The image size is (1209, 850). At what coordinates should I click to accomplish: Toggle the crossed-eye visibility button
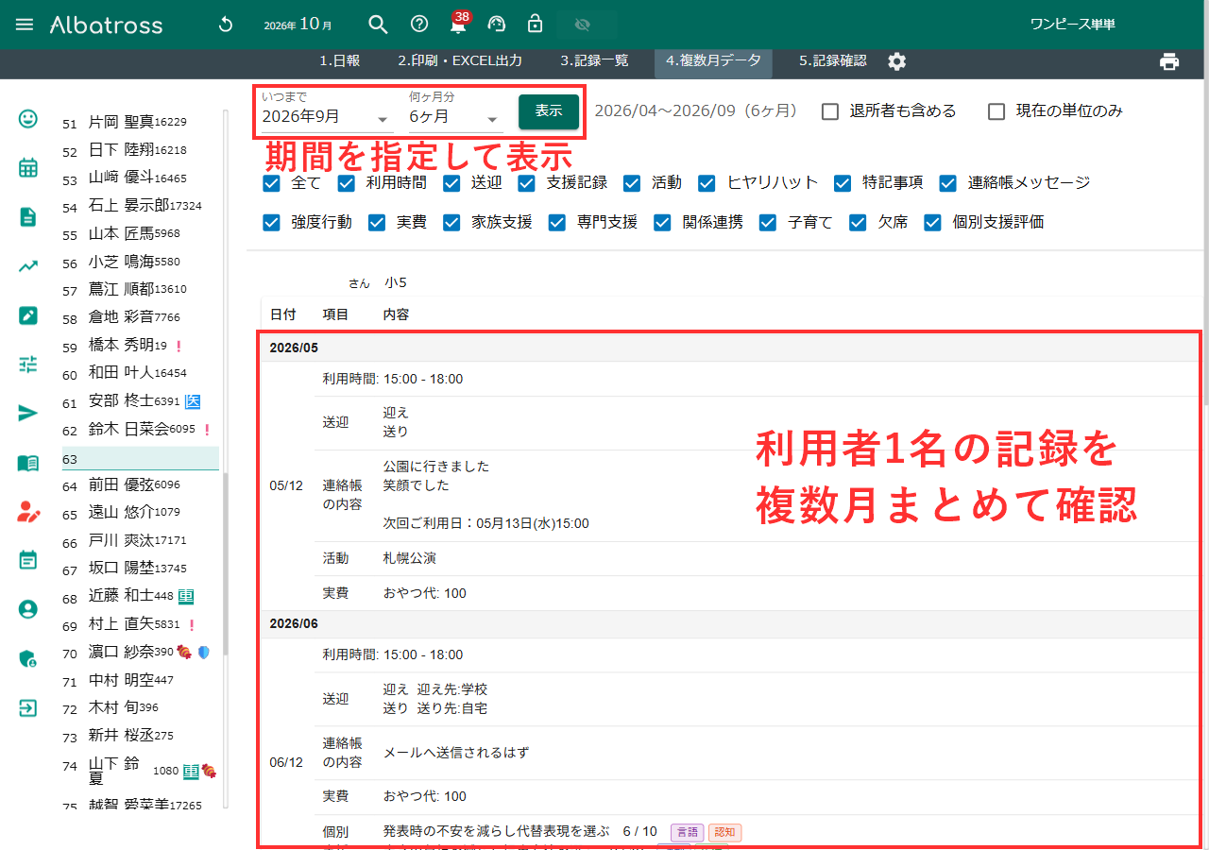coord(582,25)
